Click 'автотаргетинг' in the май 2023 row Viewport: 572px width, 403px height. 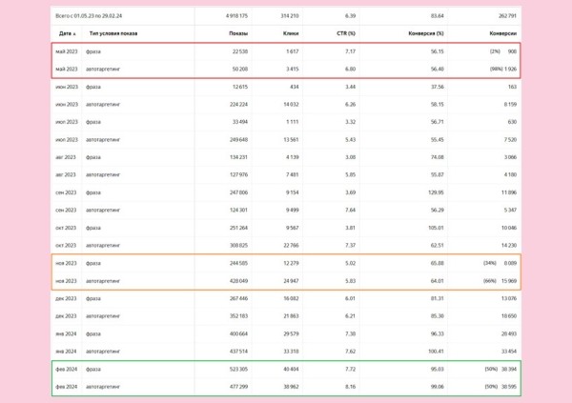(103, 69)
